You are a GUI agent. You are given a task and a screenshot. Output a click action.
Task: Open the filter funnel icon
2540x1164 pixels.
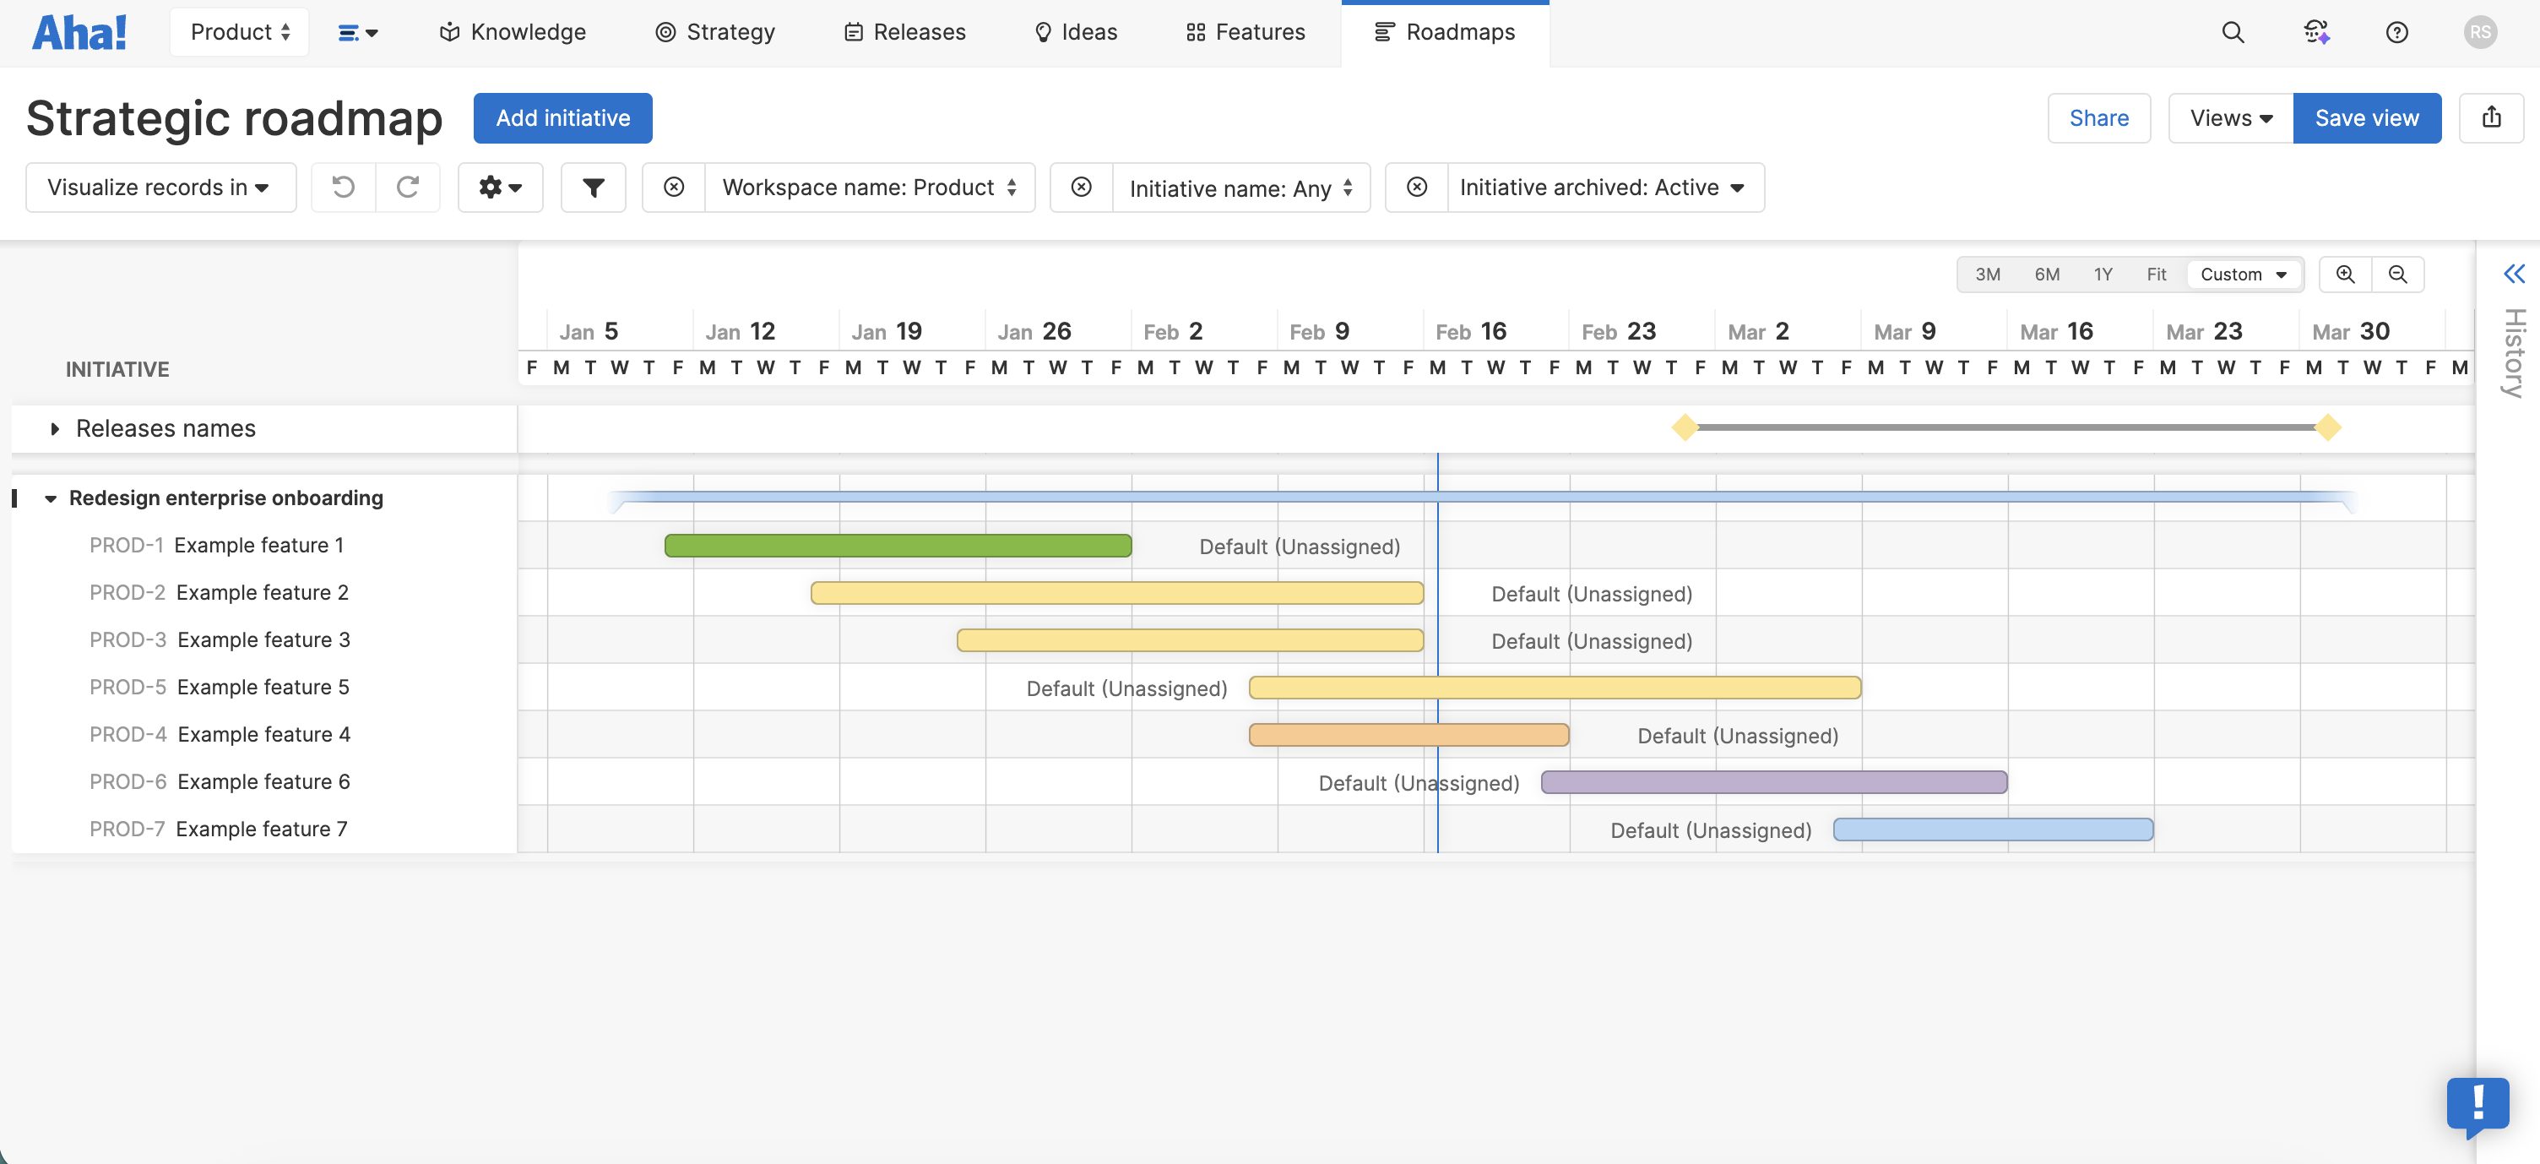click(593, 188)
